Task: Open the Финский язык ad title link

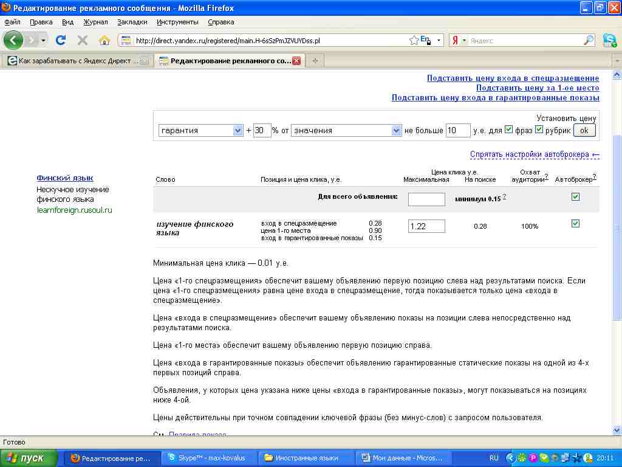Action: click(x=65, y=178)
